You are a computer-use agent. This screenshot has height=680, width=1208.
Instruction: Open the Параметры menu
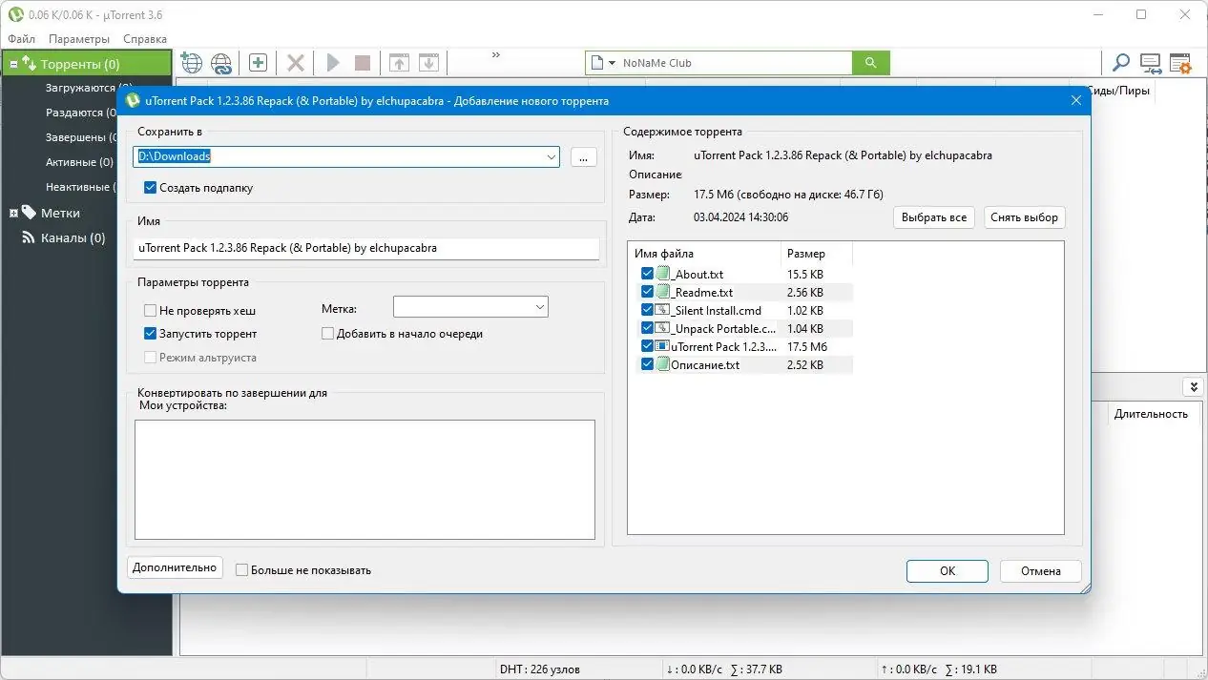[78, 38]
